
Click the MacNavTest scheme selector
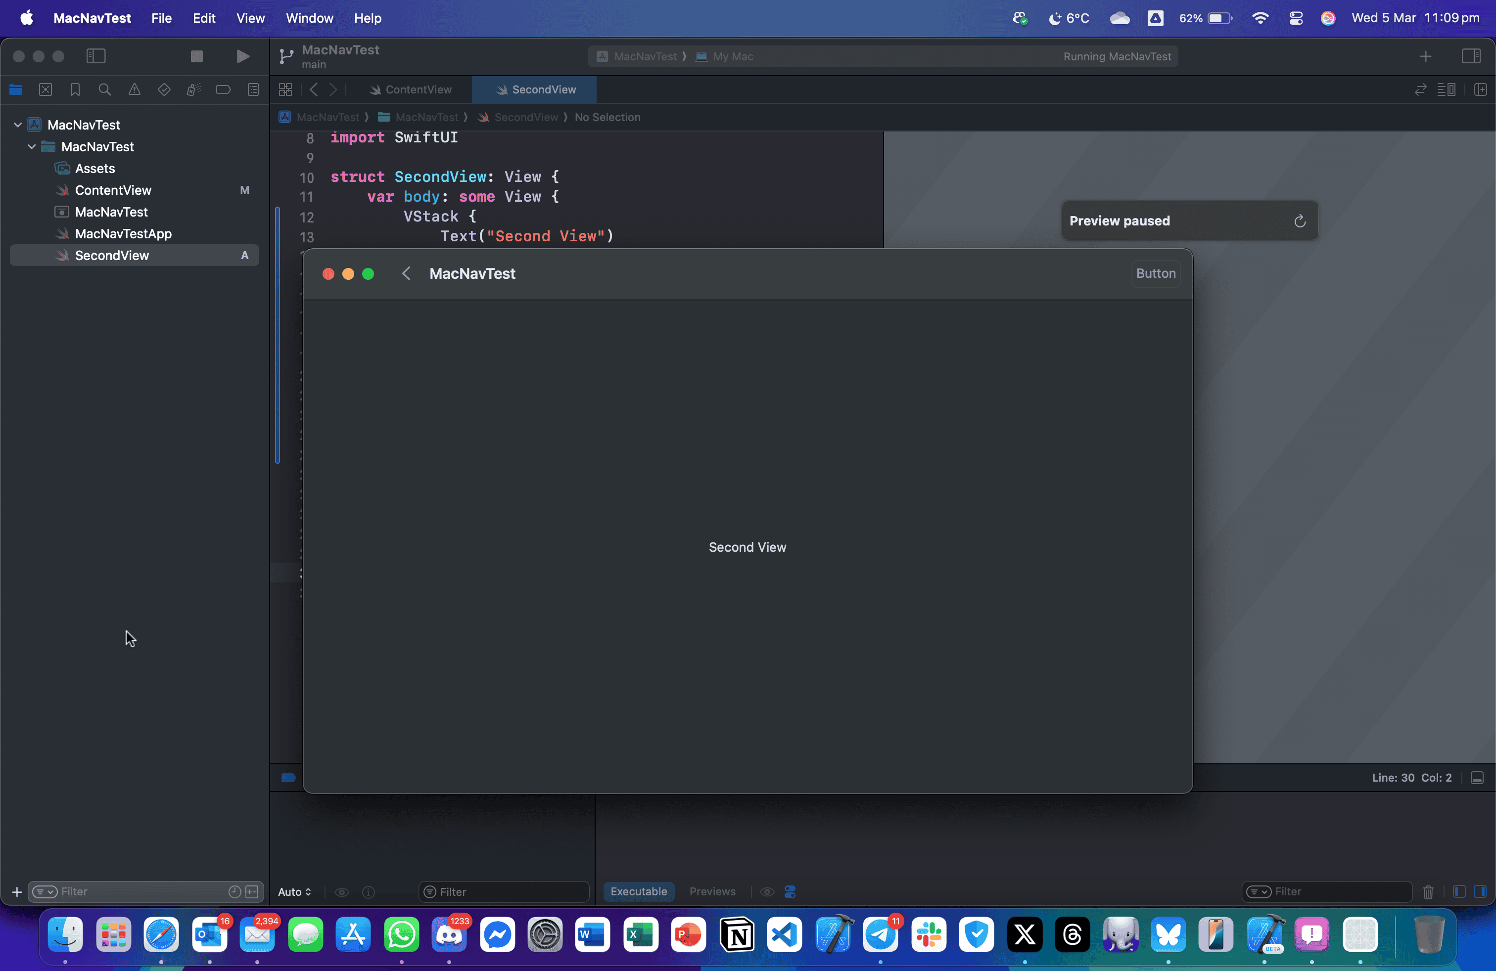tap(638, 56)
